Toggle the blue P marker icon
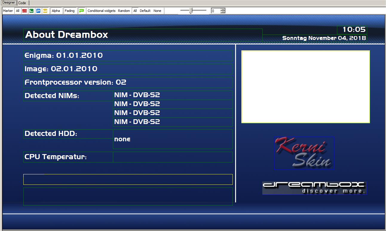386x231 pixels. coord(38,11)
